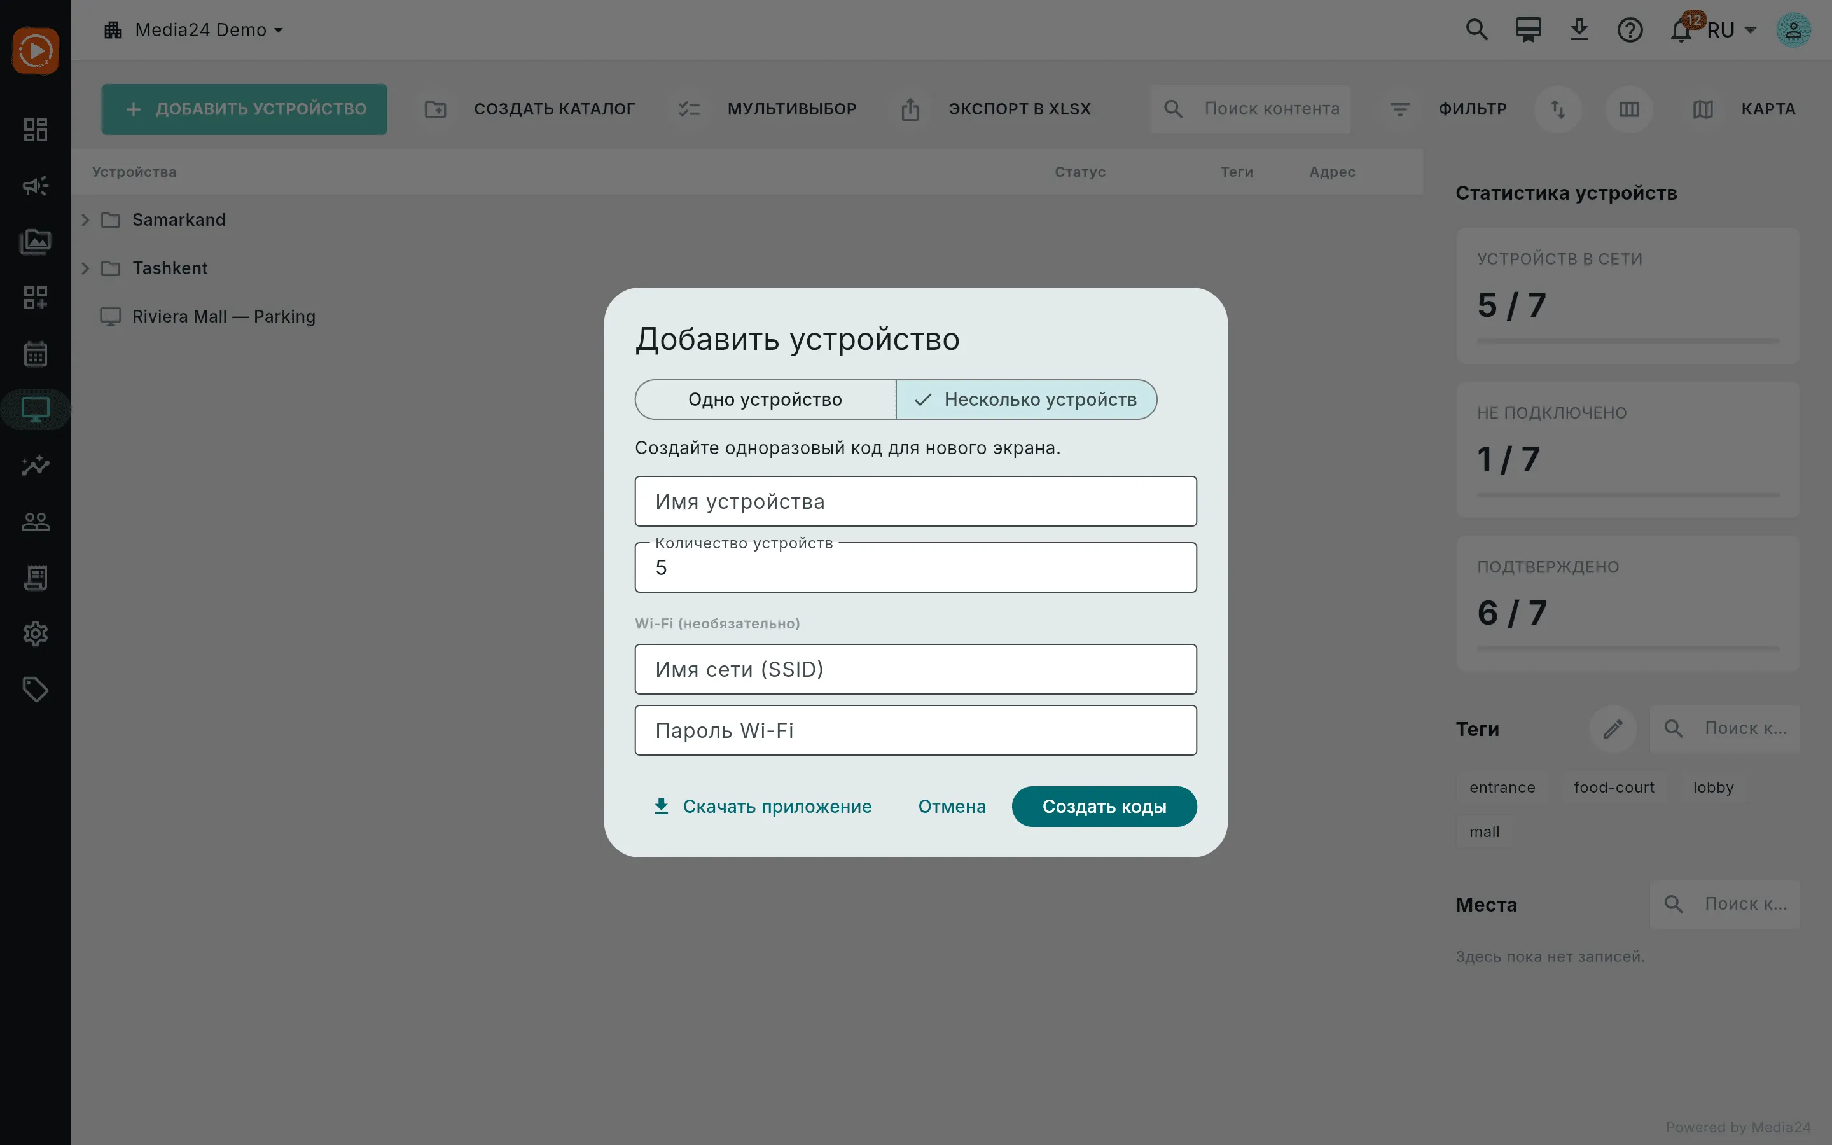The height and width of the screenshot is (1145, 1832).
Task: Open the Media24 Demo organization dropdown
Action: [x=194, y=29]
